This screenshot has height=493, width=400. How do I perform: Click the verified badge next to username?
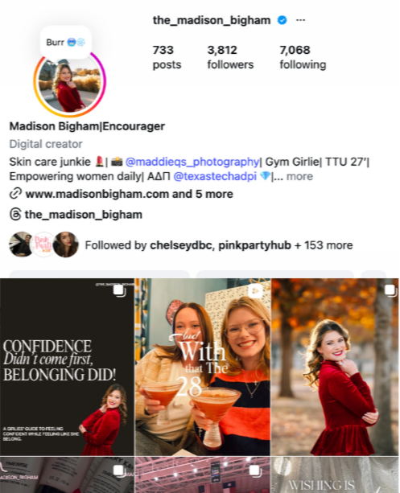point(282,20)
